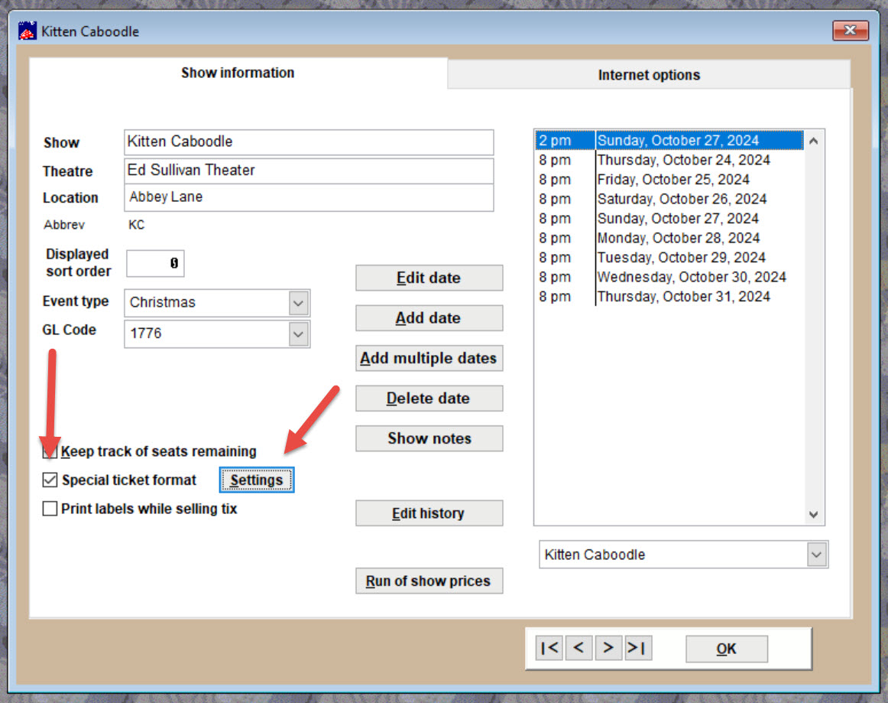This screenshot has height=703, width=888.
Task: Click Add multiple dates button
Action: 429,358
